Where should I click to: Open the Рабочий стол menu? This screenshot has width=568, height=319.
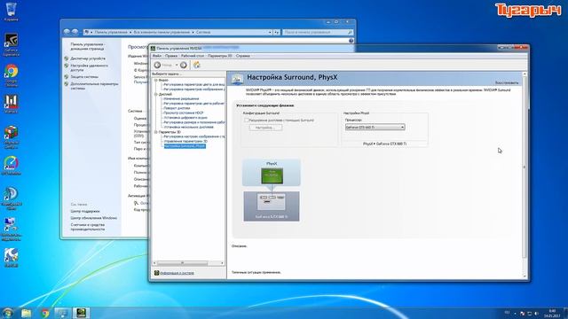[193, 56]
